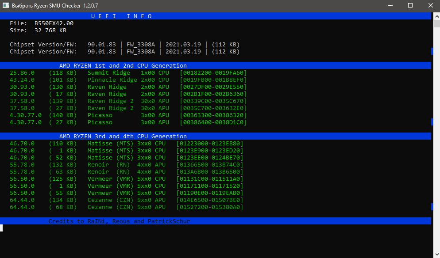Click the size value 32 768 KB

pos(50,30)
